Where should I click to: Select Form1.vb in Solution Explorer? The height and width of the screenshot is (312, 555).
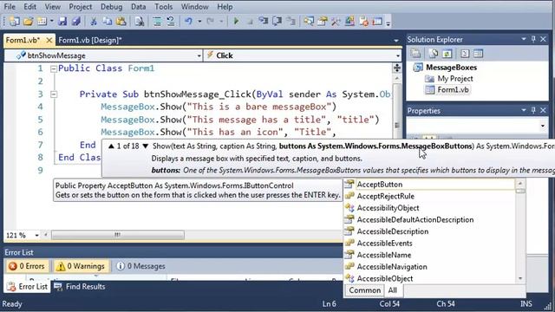tap(453, 90)
